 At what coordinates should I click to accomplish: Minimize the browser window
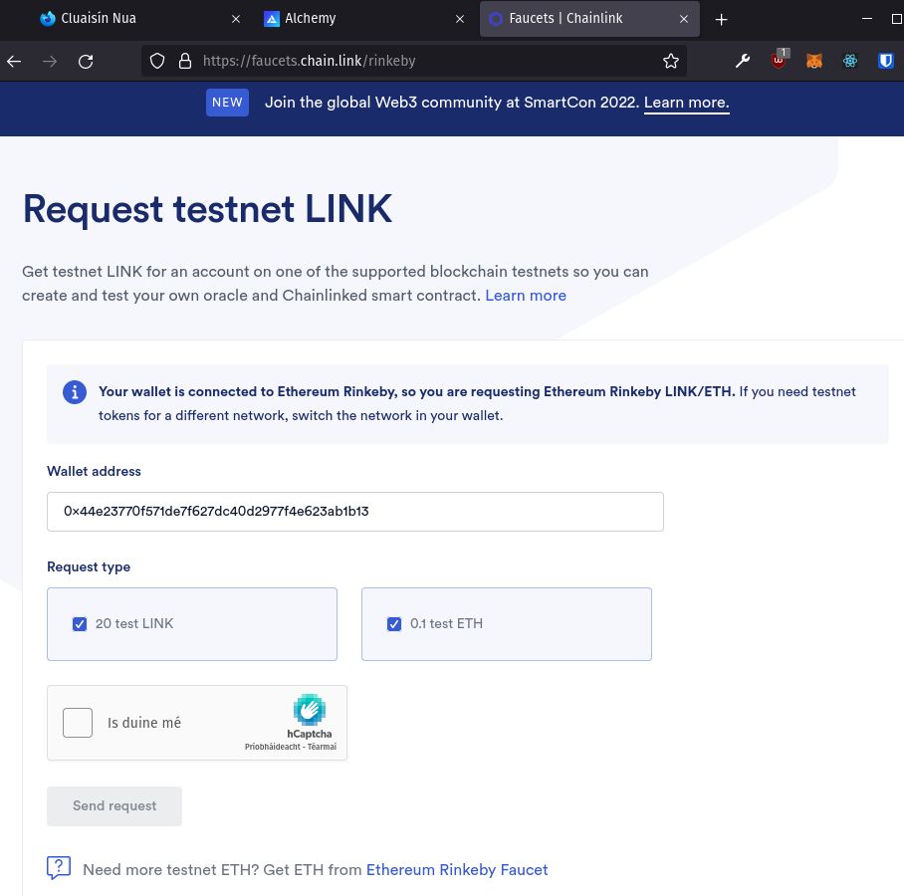[866, 19]
